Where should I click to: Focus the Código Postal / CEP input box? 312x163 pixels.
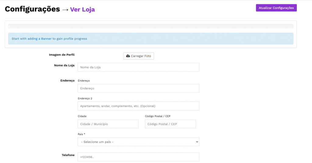coord(170,124)
